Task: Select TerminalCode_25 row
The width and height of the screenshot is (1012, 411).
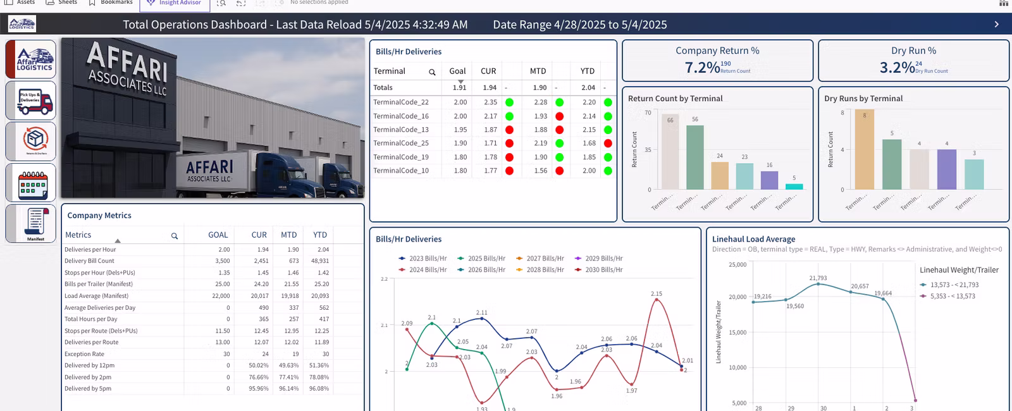Action: tap(493, 144)
